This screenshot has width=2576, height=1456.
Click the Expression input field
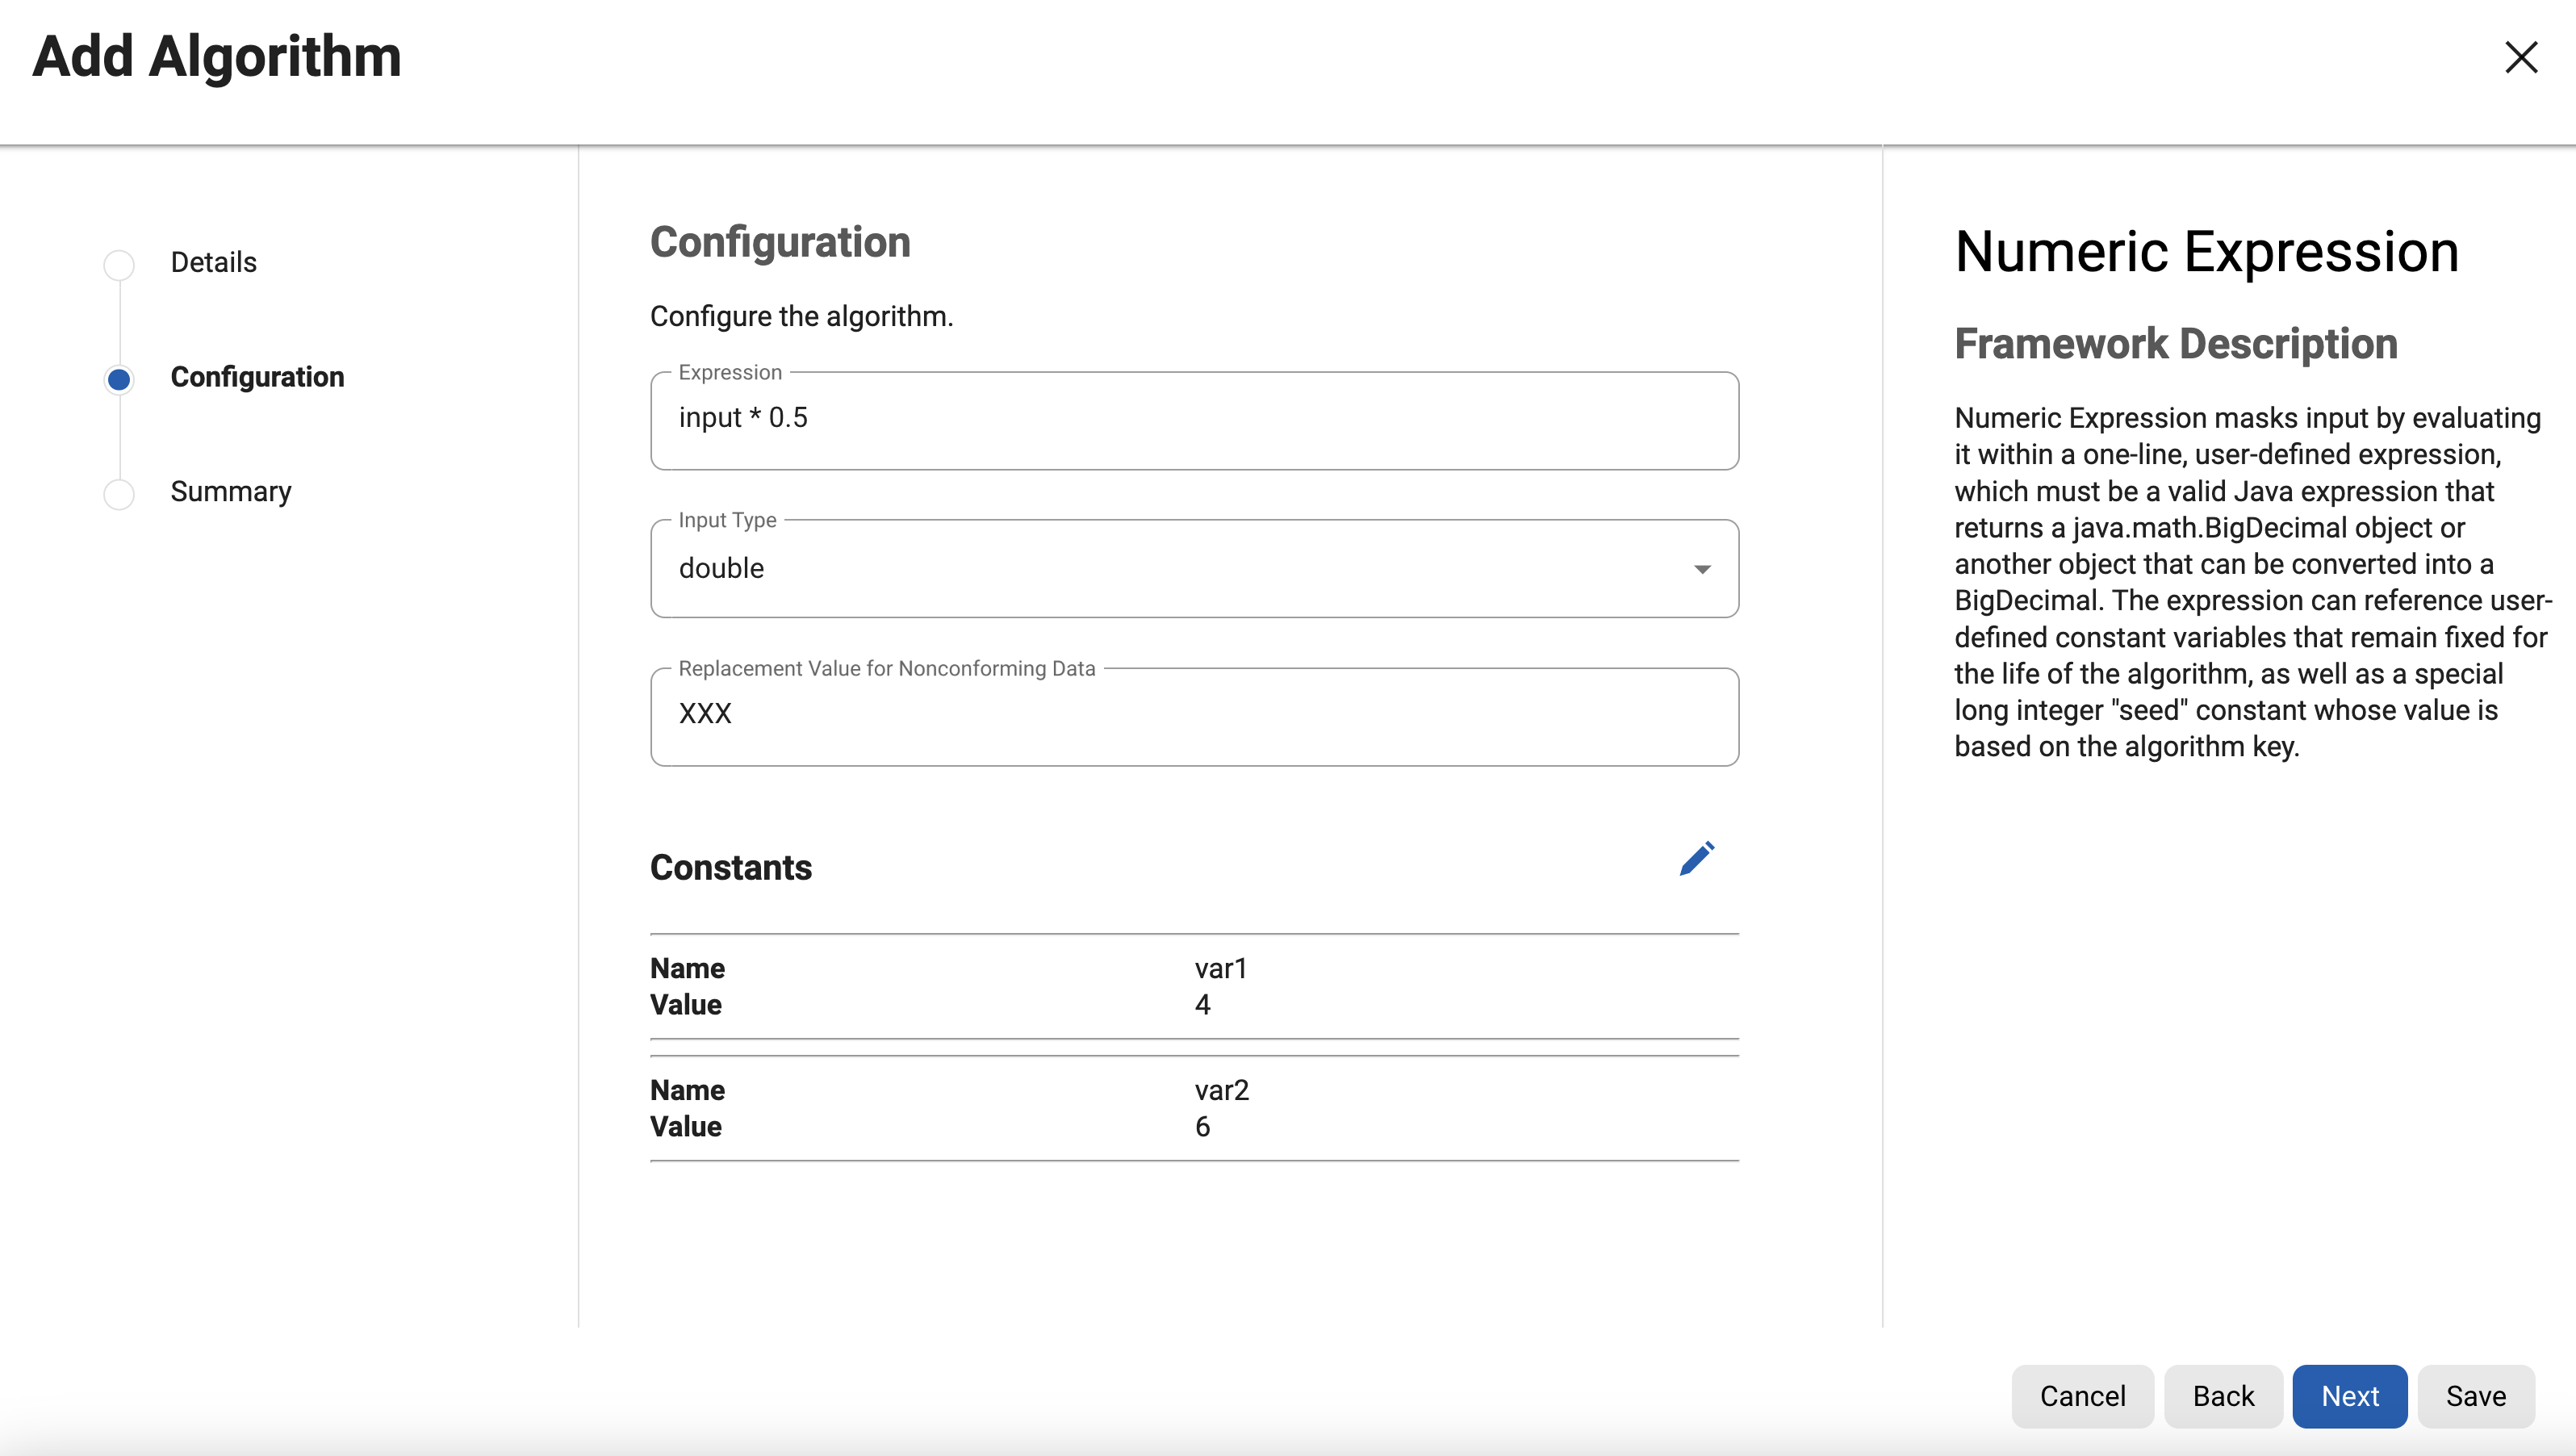coord(1193,420)
